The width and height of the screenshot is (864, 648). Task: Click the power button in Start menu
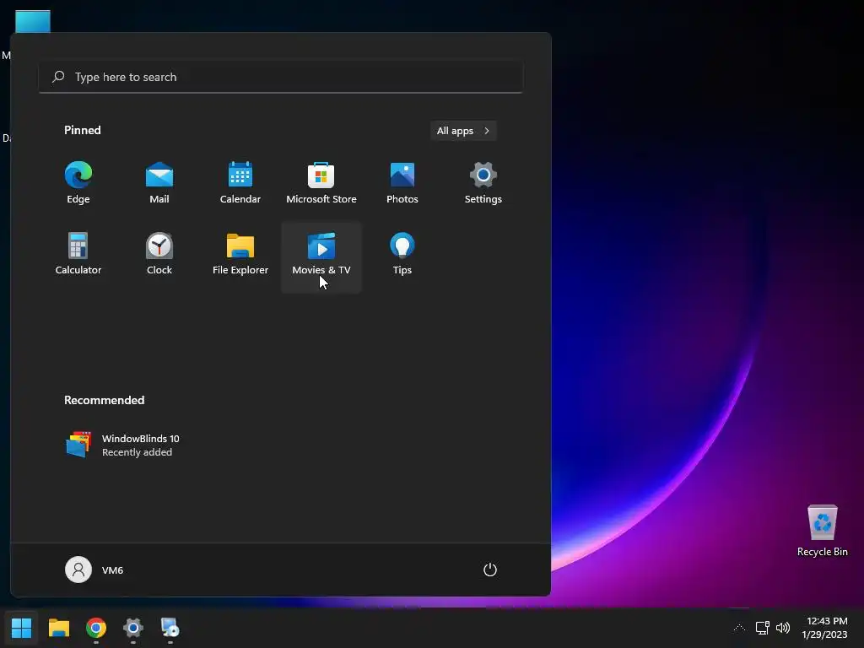click(490, 570)
